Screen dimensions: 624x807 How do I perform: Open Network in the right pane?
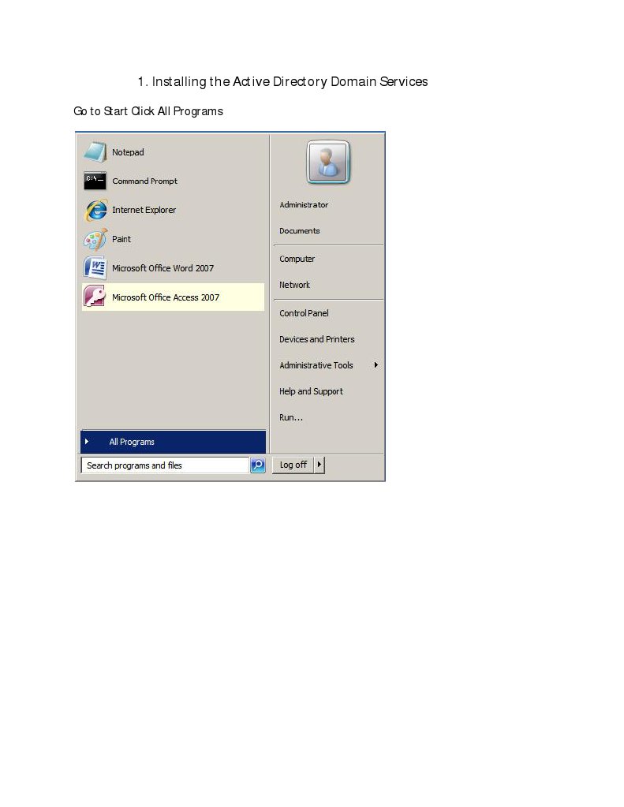click(294, 285)
